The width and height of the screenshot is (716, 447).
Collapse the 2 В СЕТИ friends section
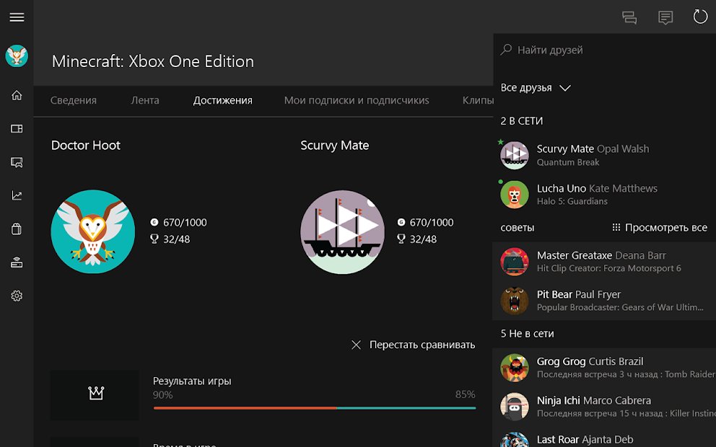(520, 120)
